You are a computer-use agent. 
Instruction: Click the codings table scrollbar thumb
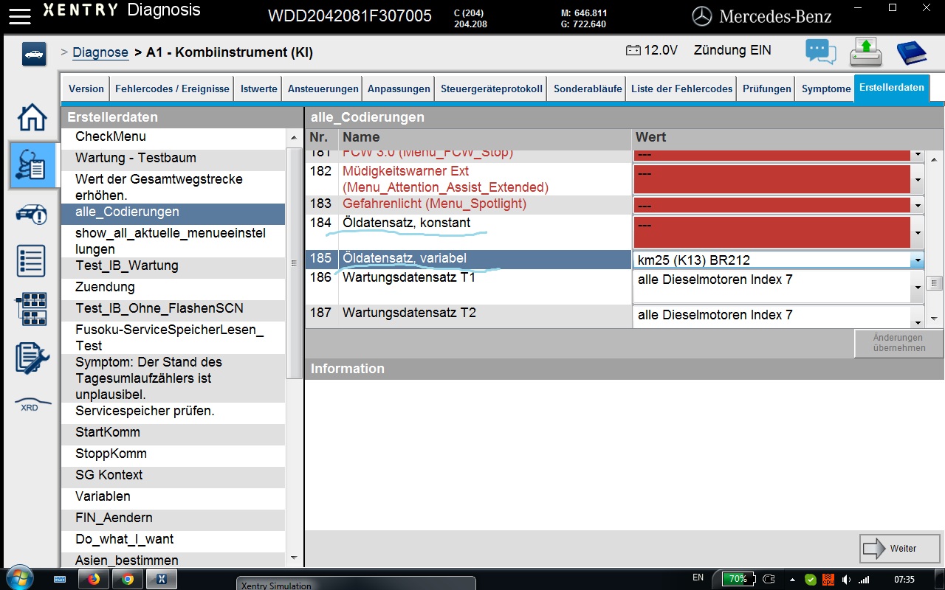pyautogui.click(x=934, y=283)
